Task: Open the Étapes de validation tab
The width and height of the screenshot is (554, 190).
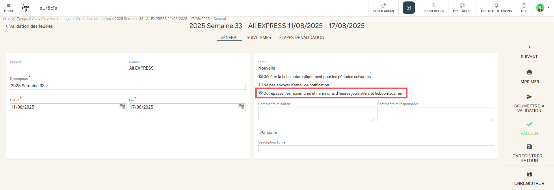Action: click(x=302, y=38)
